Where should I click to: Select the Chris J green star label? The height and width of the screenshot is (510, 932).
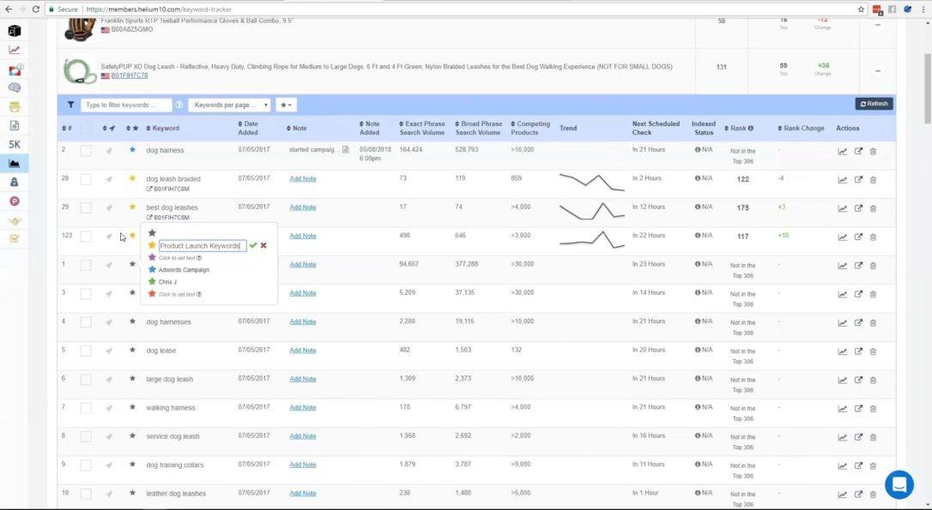tap(167, 282)
